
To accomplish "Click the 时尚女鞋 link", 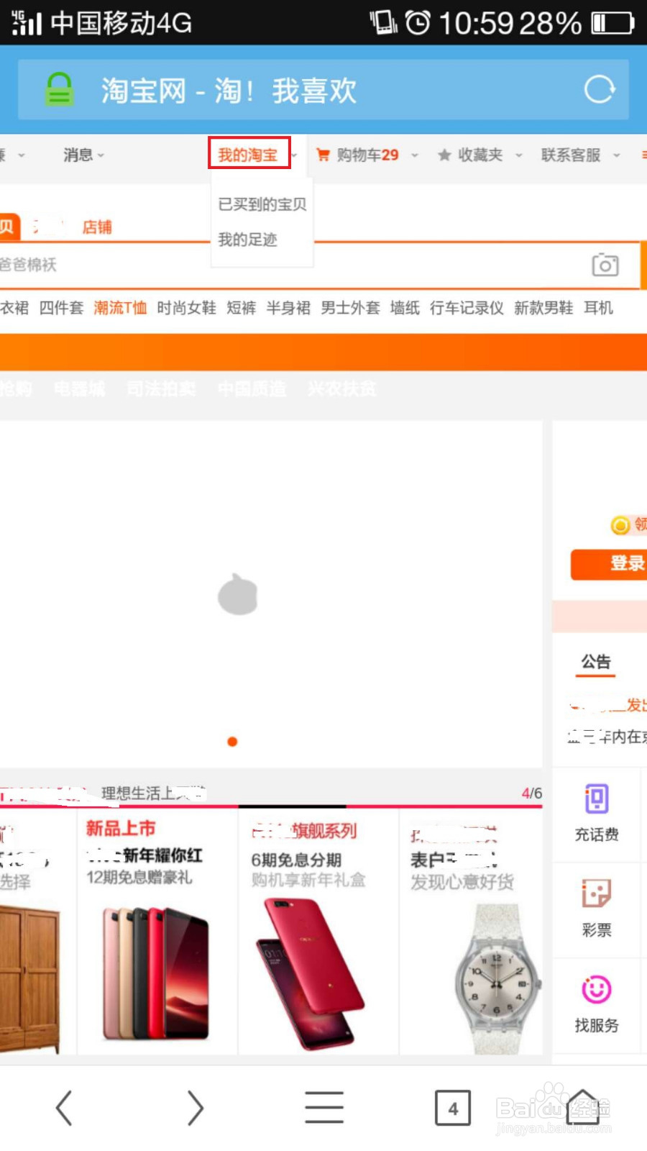I will coord(186,308).
